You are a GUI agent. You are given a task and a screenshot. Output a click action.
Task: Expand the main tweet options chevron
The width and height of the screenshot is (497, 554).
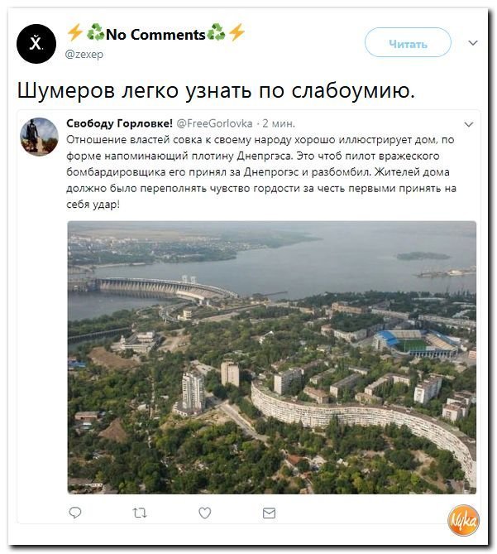click(x=473, y=43)
